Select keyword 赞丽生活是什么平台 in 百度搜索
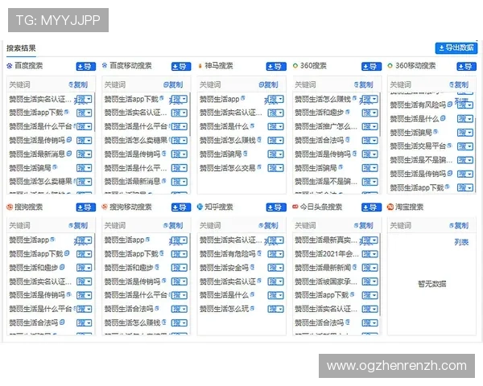 [40, 126]
